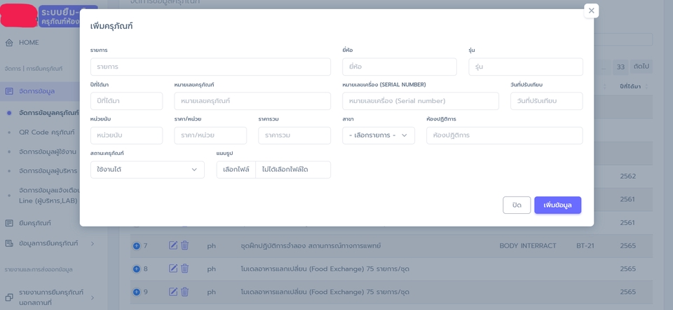Expand row 9 plus icon

[137, 292]
